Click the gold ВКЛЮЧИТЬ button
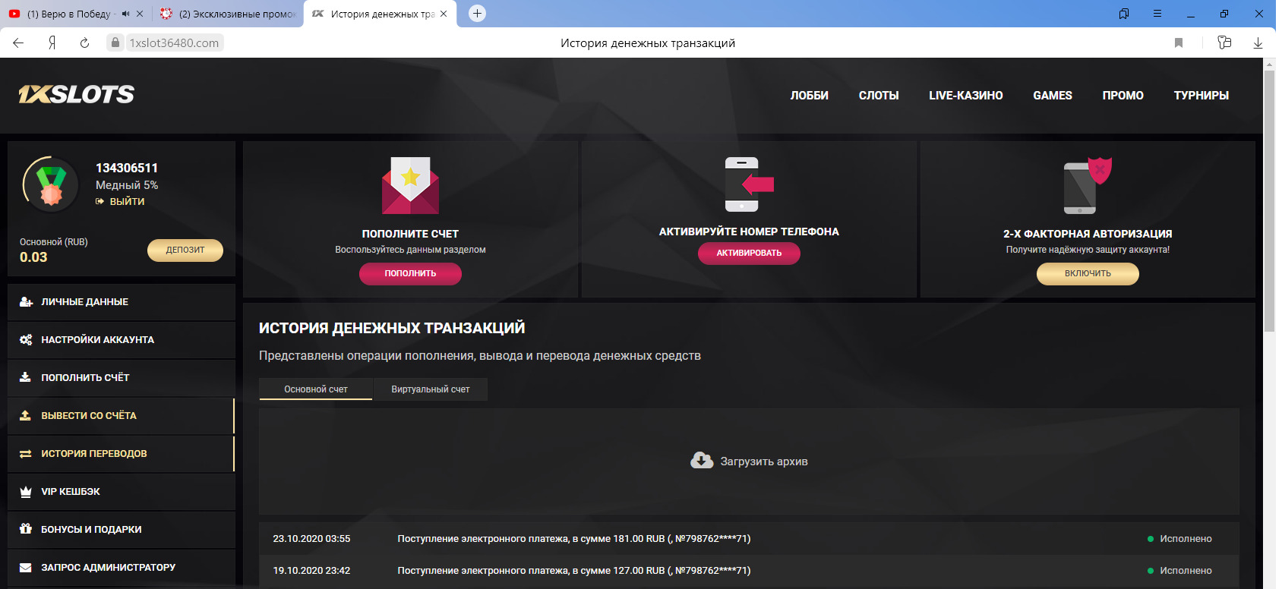 1088,273
